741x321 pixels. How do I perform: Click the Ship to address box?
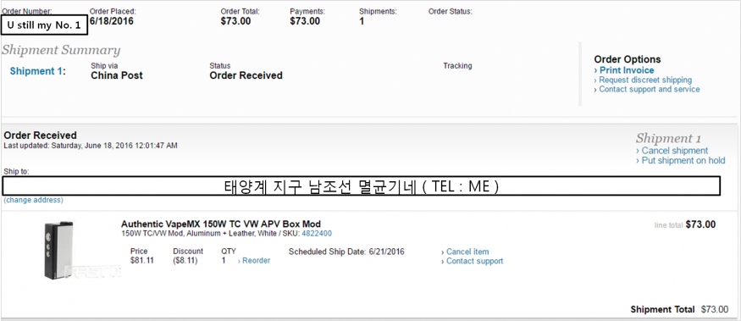(x=361, y=186)
